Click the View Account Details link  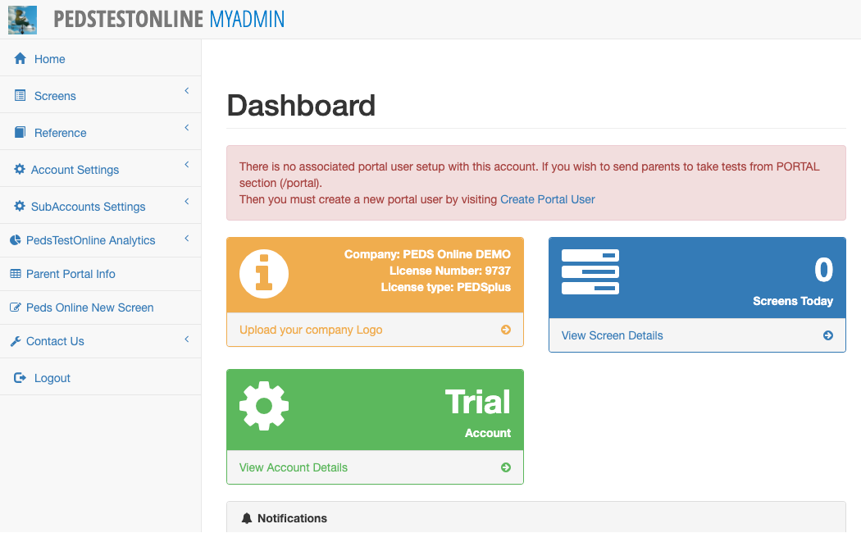(292, 467)
